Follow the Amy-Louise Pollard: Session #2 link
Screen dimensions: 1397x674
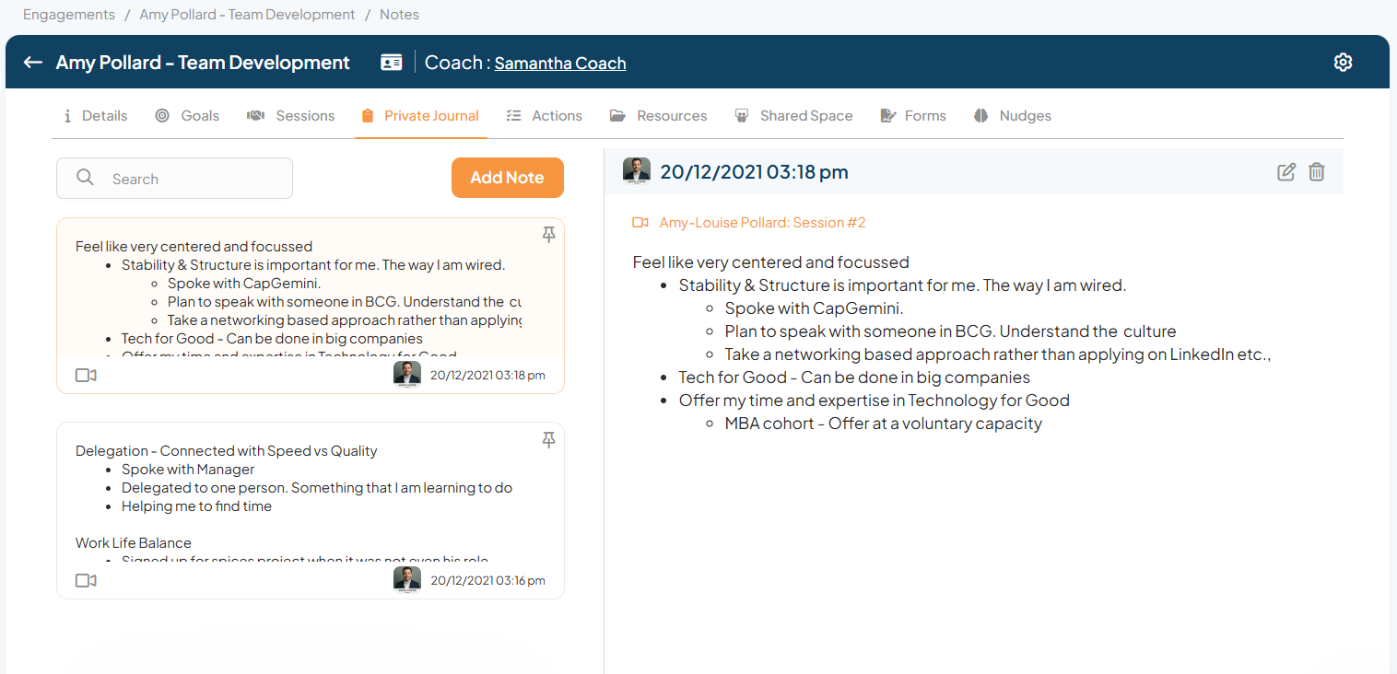762,223
